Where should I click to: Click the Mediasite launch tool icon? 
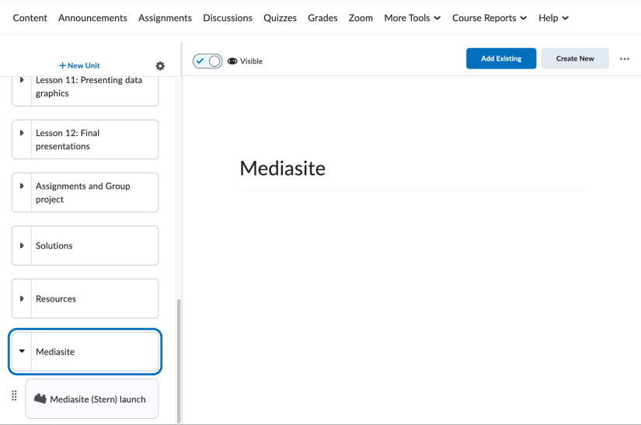click(40, 399)
